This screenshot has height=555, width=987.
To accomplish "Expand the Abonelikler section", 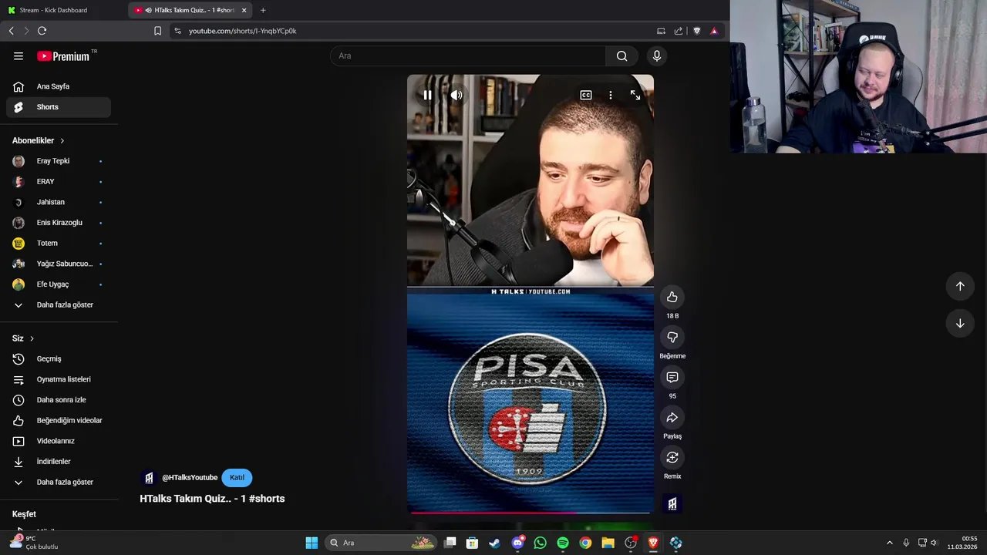I will (x=39, y=140).
